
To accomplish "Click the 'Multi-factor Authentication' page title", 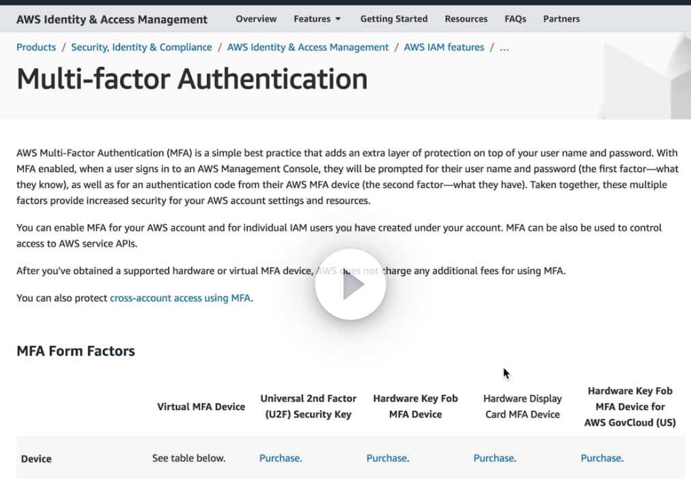I will pos(192,79).
